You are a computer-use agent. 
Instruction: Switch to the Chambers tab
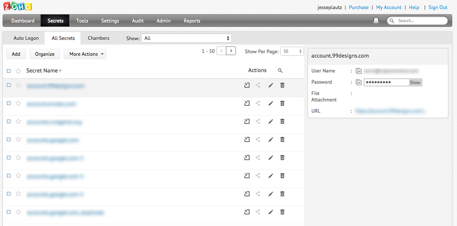point(99,38)
